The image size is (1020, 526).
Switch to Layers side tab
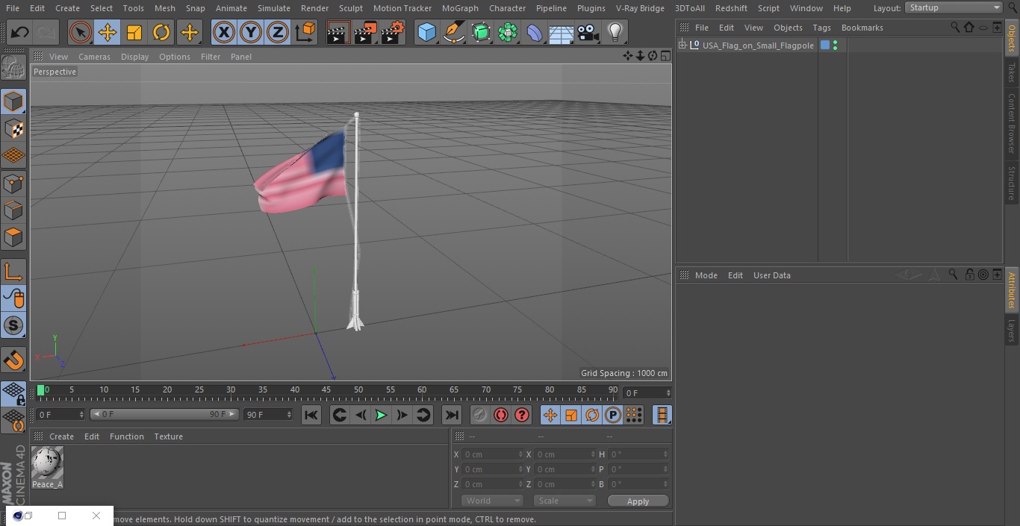click(x=1012, y=331)
